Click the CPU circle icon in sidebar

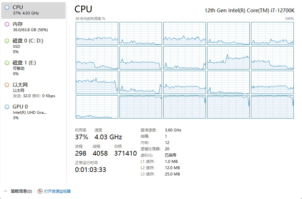click(x=7, y=7)
